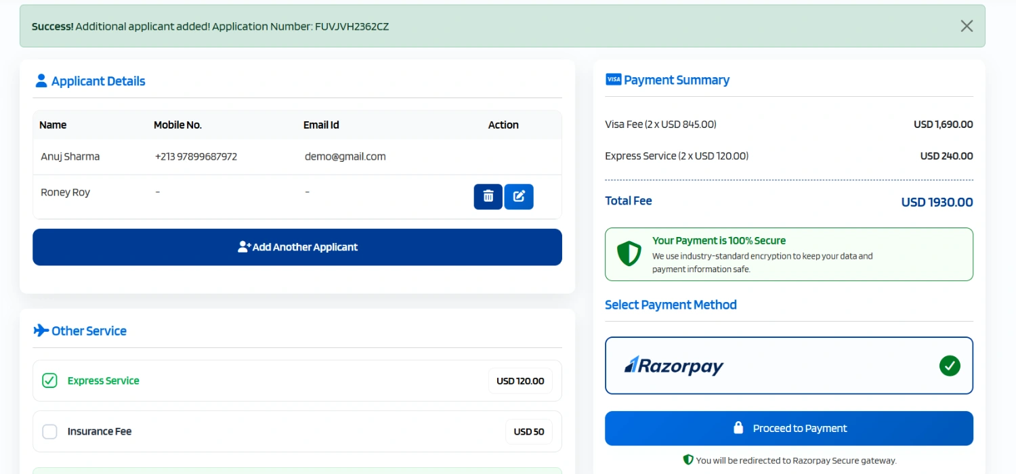The image size is (1016, 474).
Task: Click the Select Payment Method heading
Action: [671, 305]
